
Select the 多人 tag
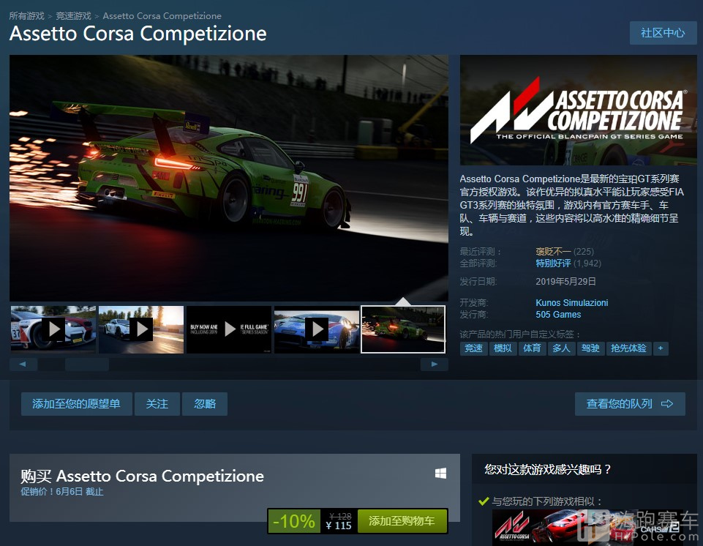click(561, 348)
